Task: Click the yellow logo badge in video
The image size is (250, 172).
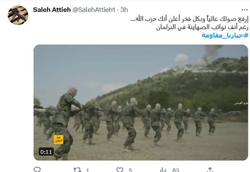Action: (58, 139)
